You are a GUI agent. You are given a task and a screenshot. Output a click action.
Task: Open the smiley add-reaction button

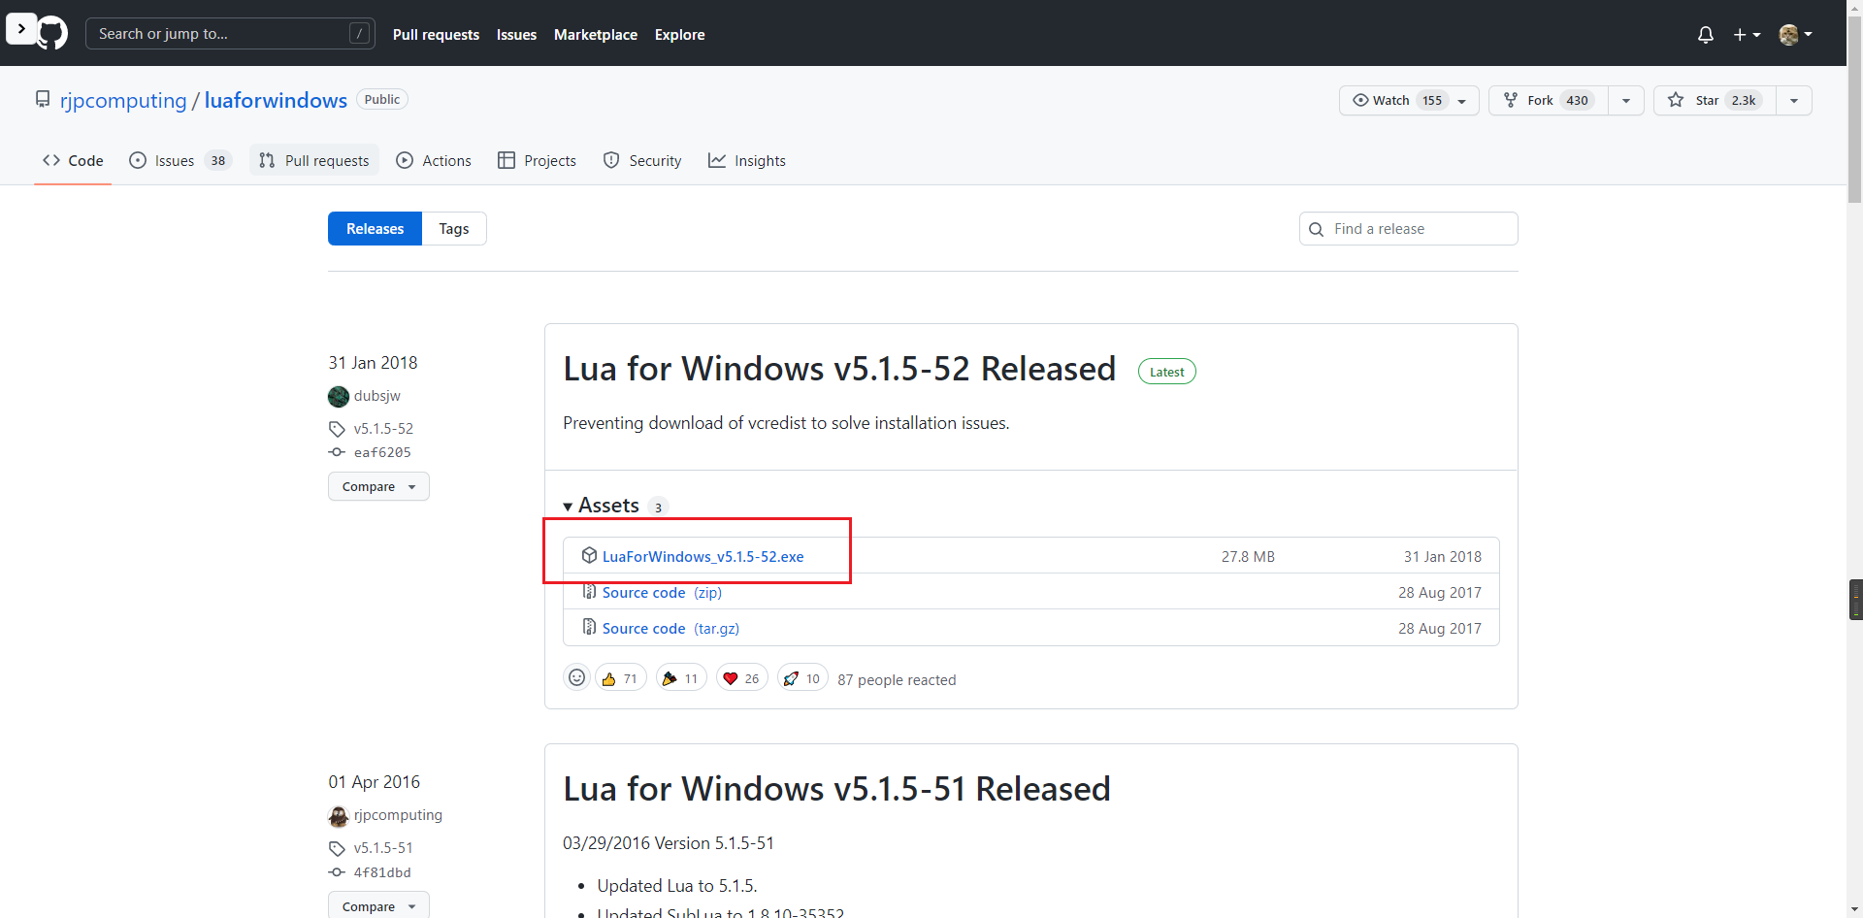[576, 677]
